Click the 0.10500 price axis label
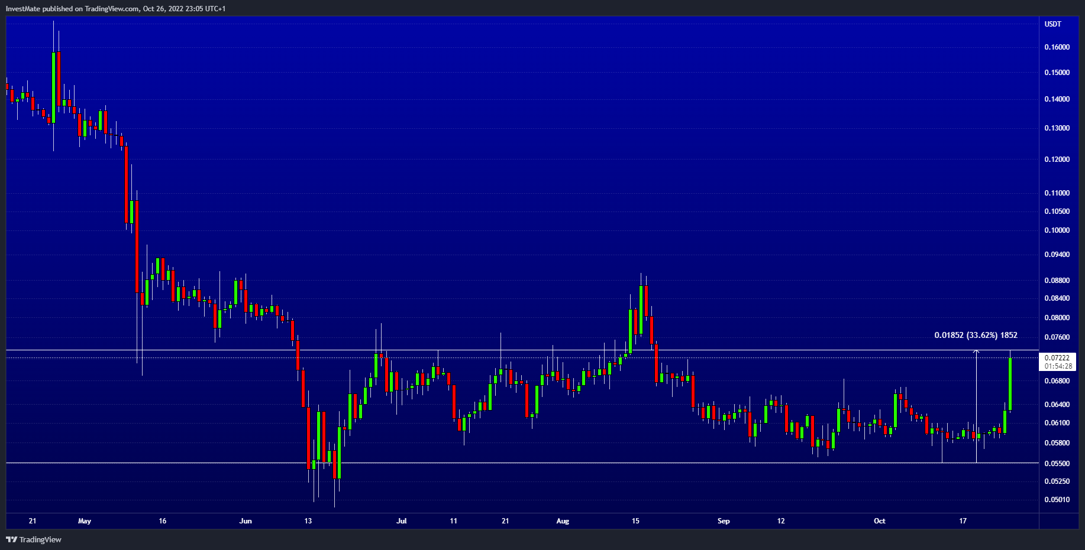 [1057, 211]
